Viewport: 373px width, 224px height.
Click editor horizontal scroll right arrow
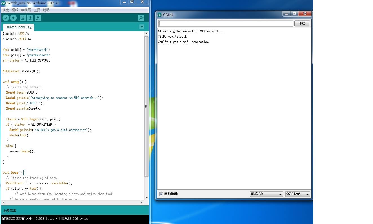point(142,202)
